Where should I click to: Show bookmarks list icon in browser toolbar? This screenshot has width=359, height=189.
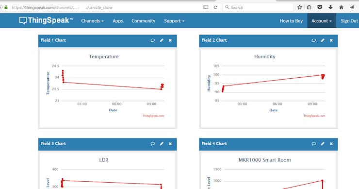click(309, 7)
